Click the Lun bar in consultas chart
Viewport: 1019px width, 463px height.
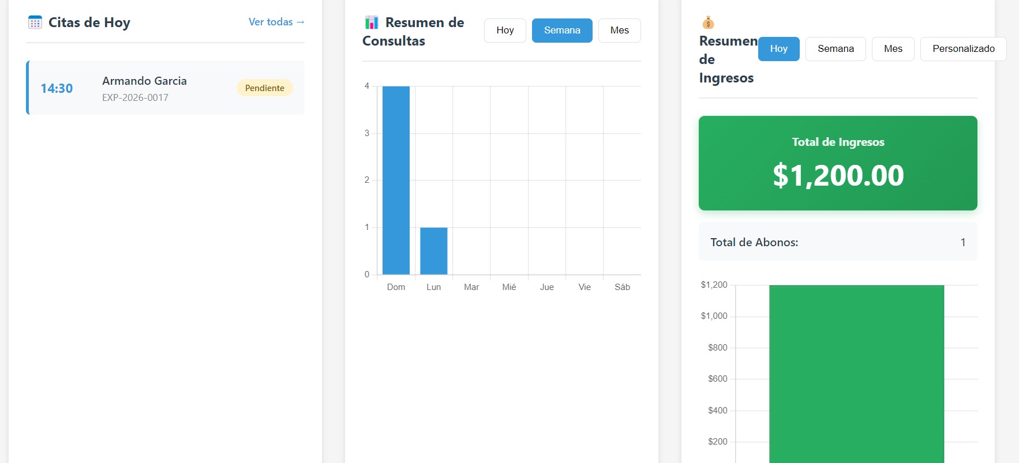coord(433,251)
